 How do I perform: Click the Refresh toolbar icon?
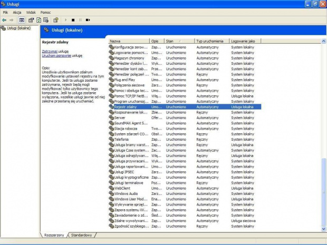pyautogui.click(x=39, y=19)
